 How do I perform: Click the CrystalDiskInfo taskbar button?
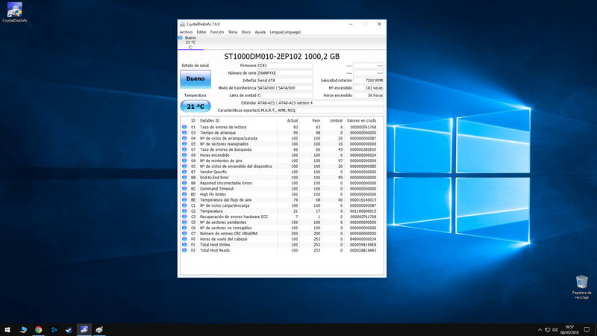[84, 330]
